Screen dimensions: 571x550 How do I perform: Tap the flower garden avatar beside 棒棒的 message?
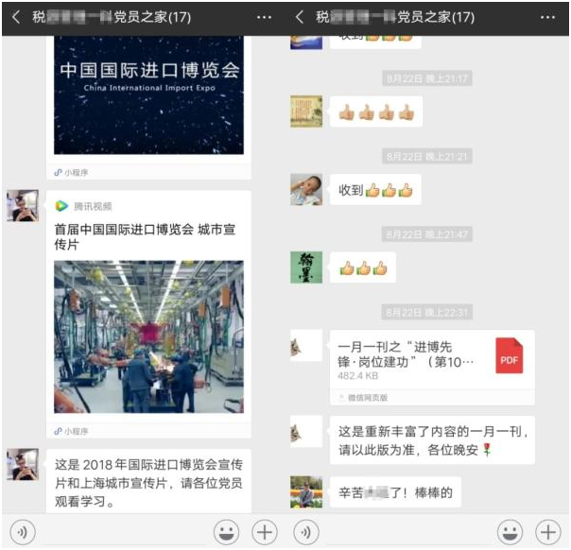tap(306, 492)
